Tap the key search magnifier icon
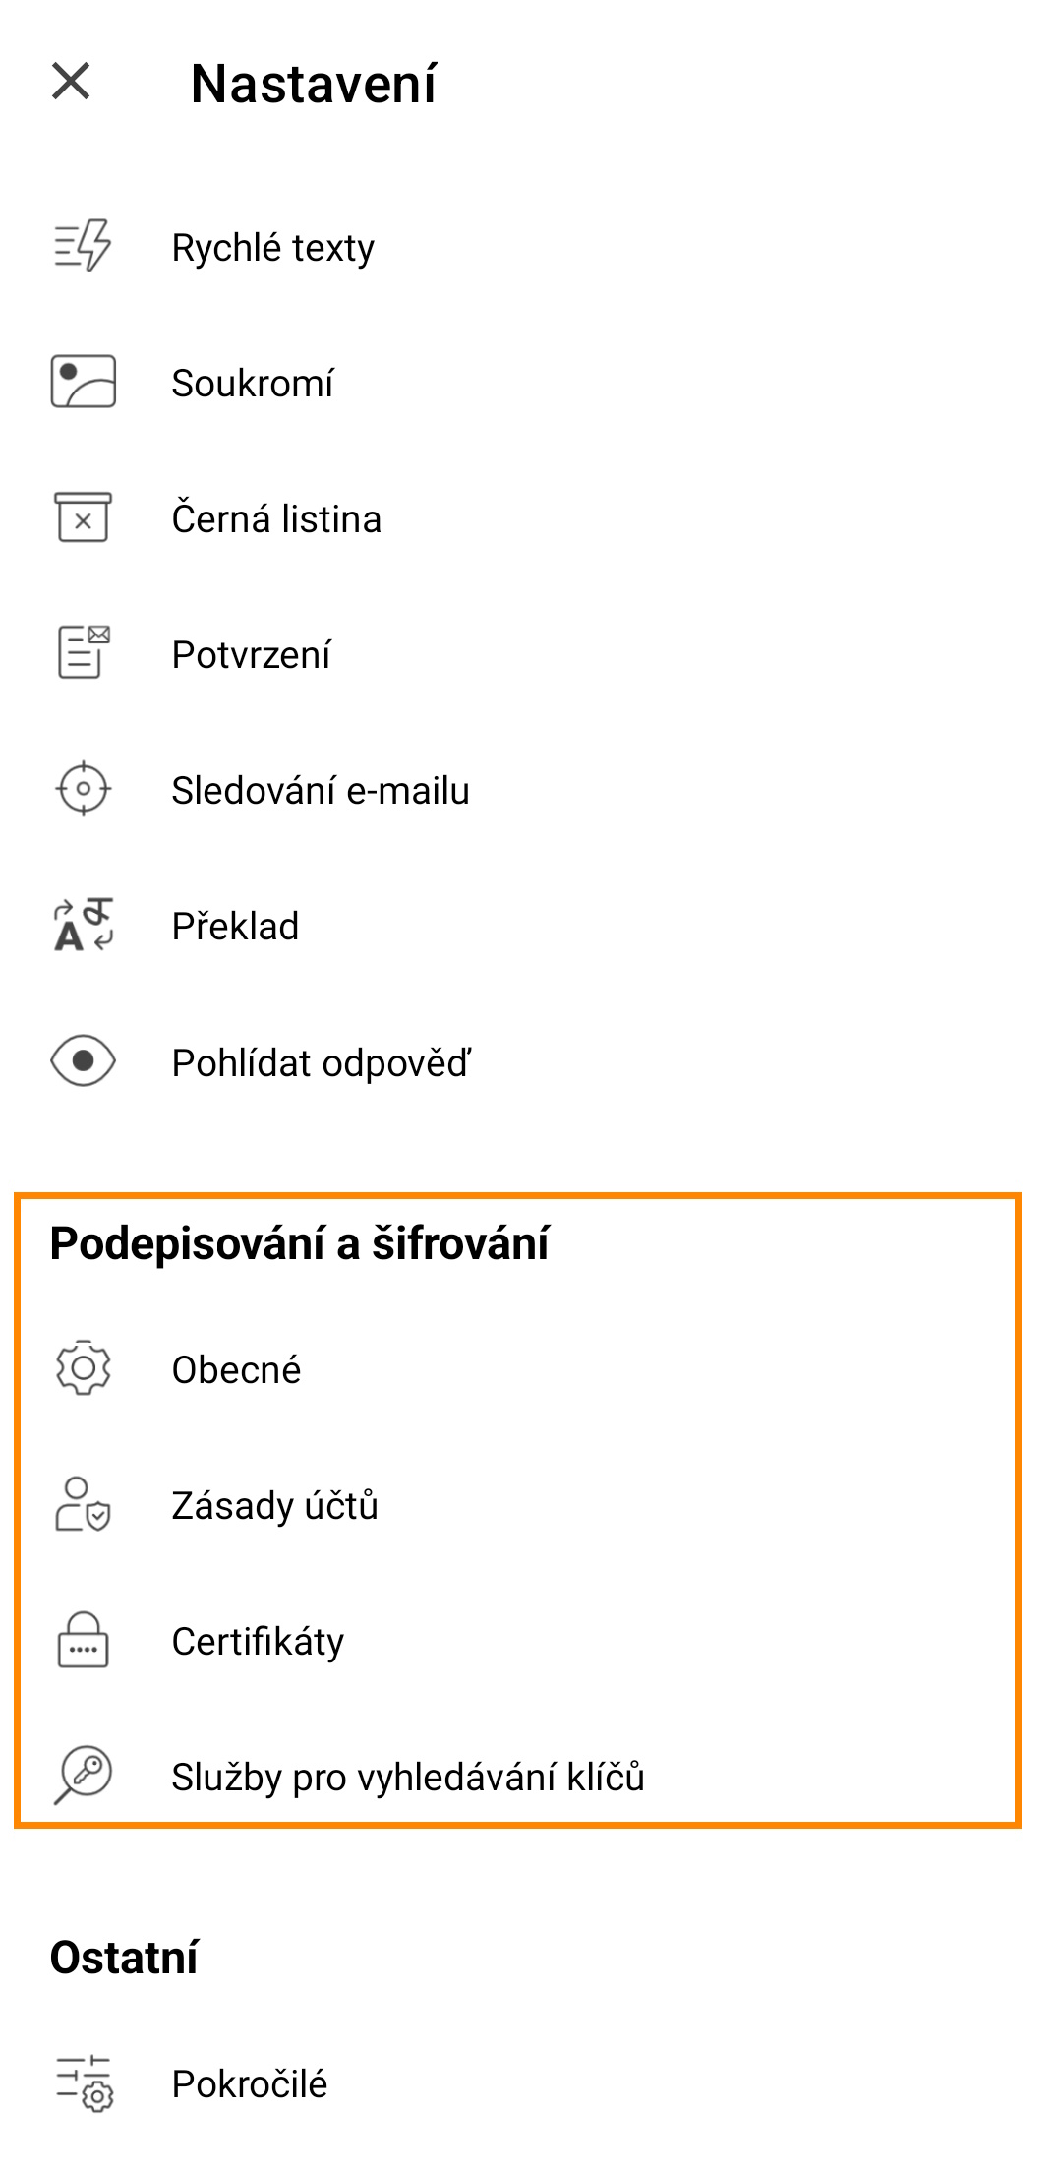The image size is (1057, 2173). (x=84, y=1776)
